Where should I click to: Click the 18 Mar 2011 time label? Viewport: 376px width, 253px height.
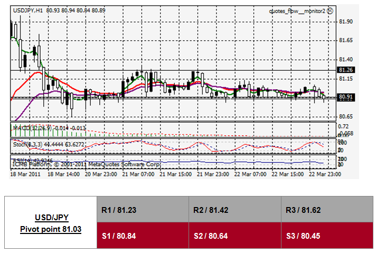[x=25, y=173]
